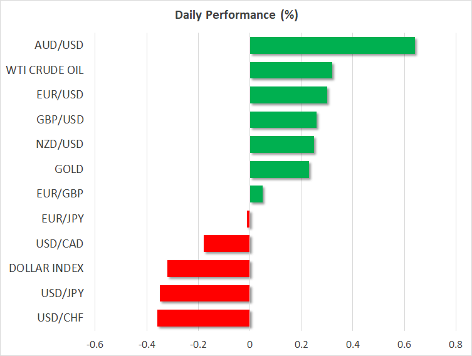
Task: Click the USD/JPY red bar
Action: click(205, 293)
